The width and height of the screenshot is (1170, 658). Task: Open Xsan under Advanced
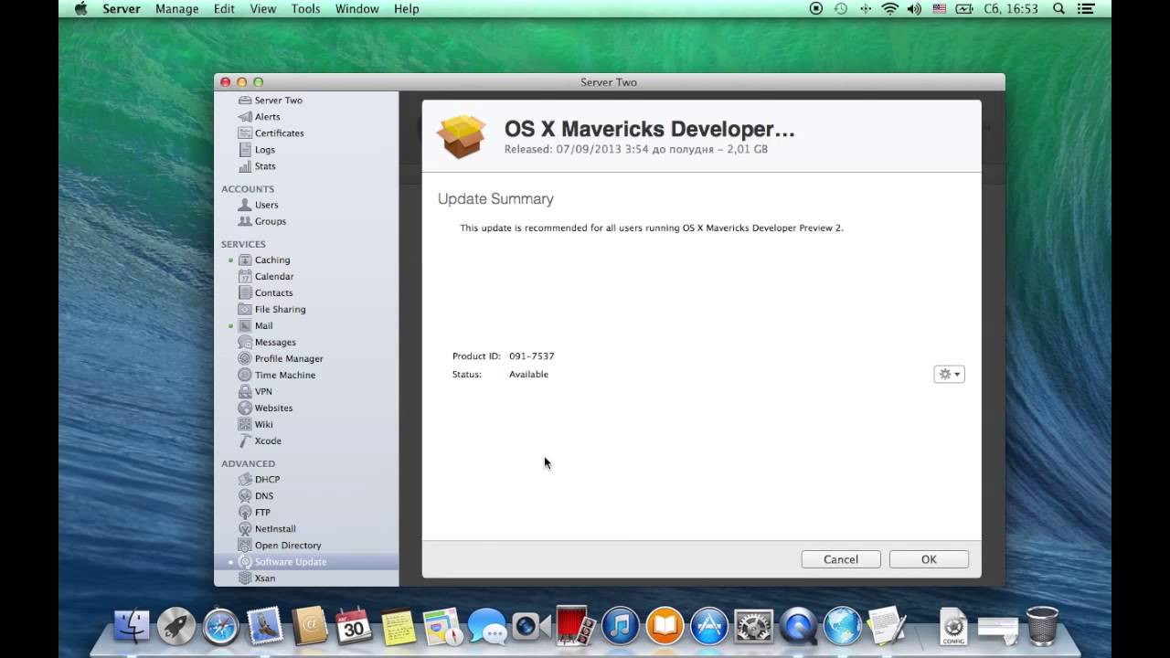click(256, 578)
